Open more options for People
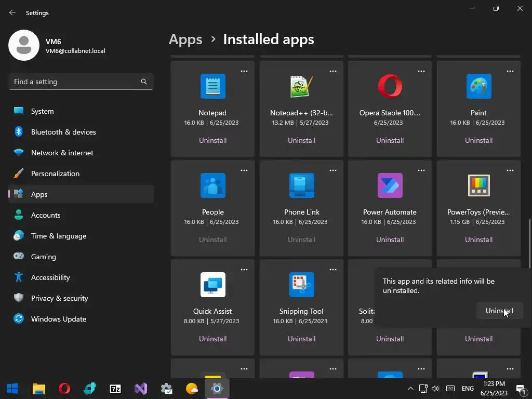 [x=244, y=170]
